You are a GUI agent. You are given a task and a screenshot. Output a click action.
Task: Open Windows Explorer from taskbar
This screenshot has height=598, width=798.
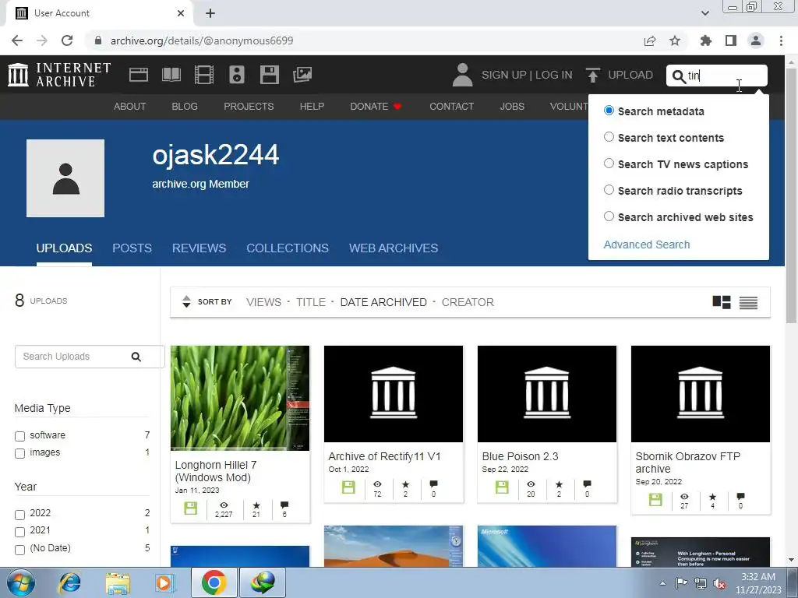(118, 582)
